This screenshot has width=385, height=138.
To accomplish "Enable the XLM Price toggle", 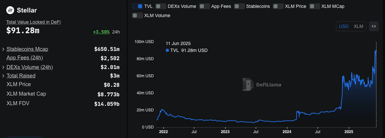I will pyautogui.click(x=278, y=6).
